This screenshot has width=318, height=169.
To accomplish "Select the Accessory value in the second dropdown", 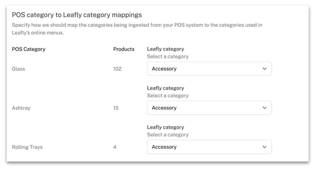I will (x=164, y=108).
